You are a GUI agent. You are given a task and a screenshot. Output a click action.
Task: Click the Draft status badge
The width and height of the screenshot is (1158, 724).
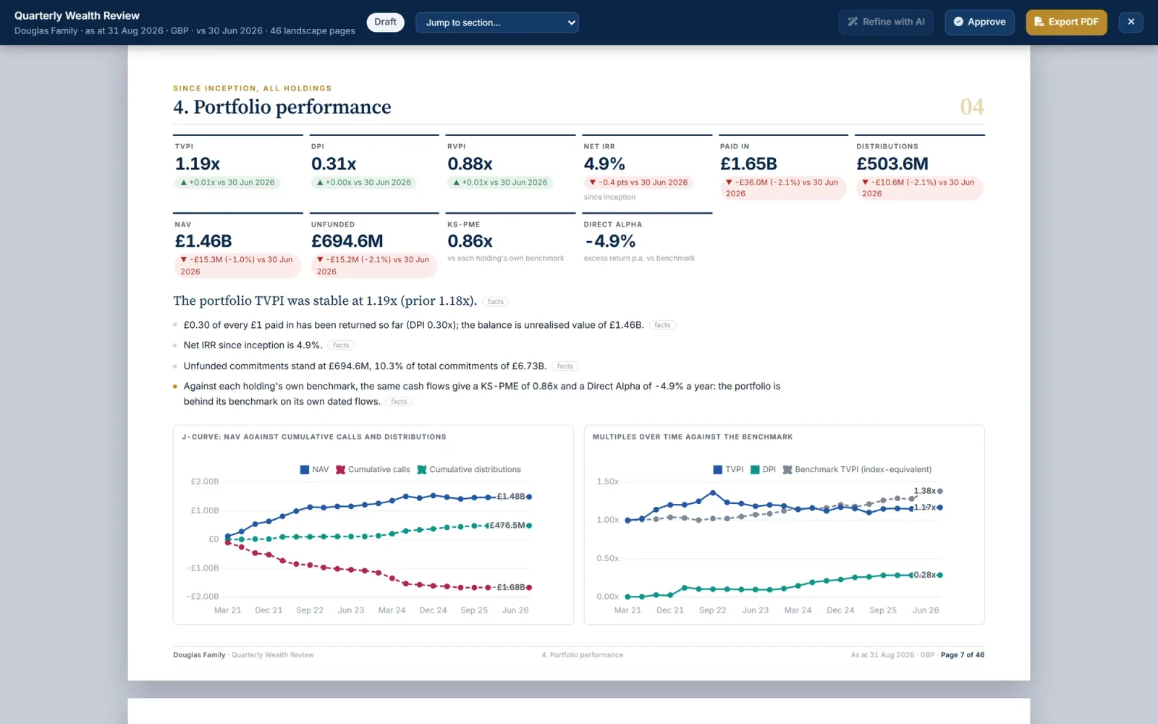tap(385, 22)
